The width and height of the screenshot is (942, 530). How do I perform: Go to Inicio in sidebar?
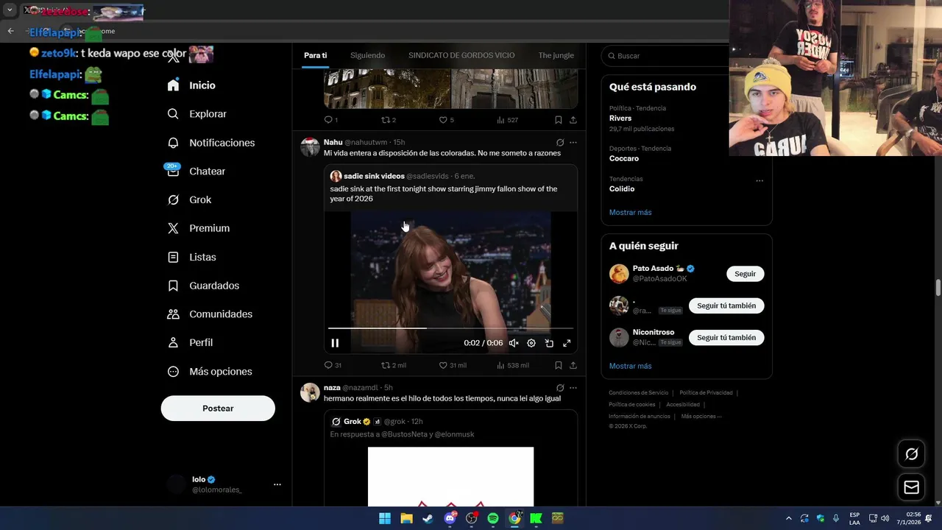(x=191, y=85)
